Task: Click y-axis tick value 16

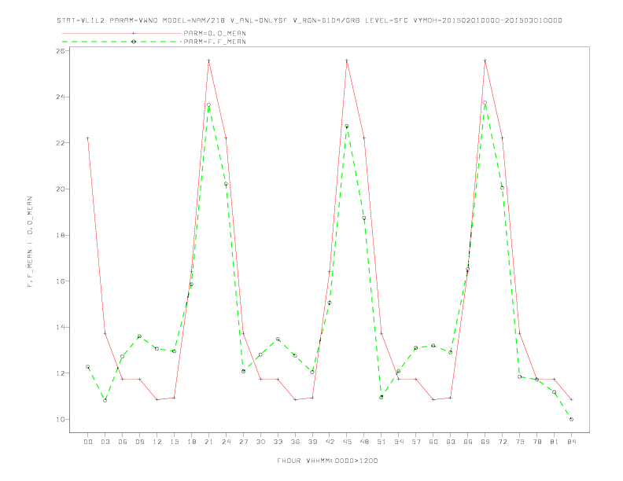Action: [60, 281]
